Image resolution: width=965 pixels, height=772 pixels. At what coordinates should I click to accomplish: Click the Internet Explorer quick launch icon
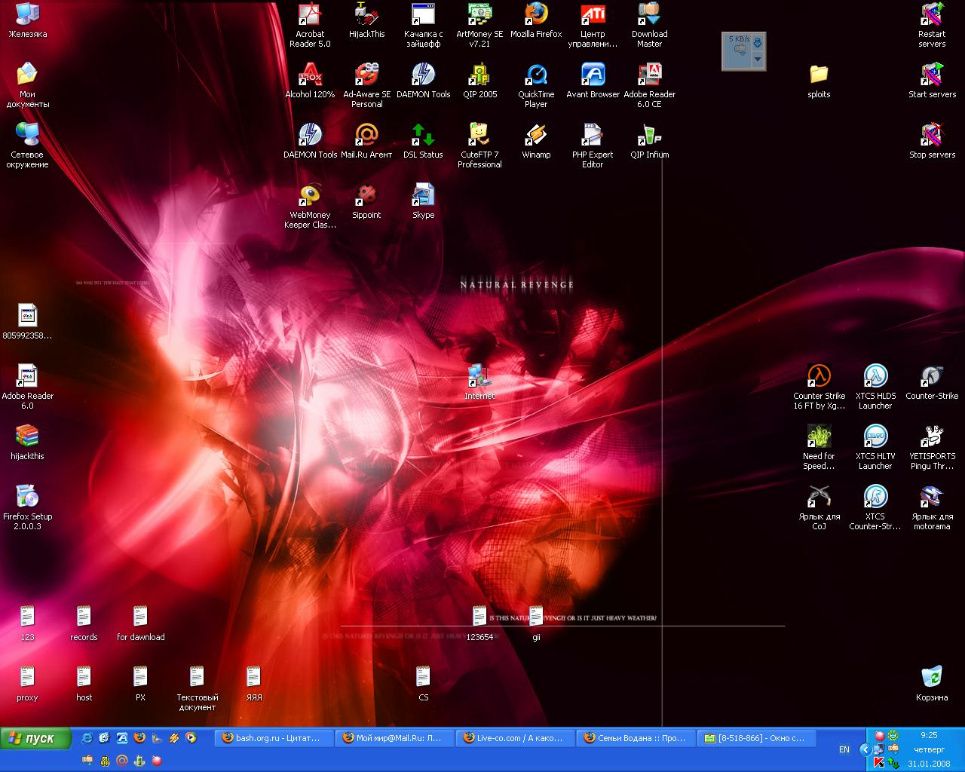click(x=87, y=738)
